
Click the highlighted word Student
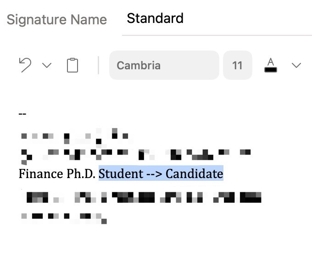[121, 174]
